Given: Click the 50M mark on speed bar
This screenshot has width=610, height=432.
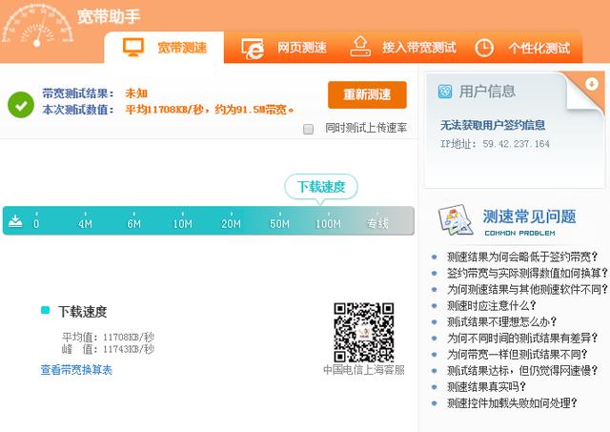Looking at the screenshot, I should 279,224.
